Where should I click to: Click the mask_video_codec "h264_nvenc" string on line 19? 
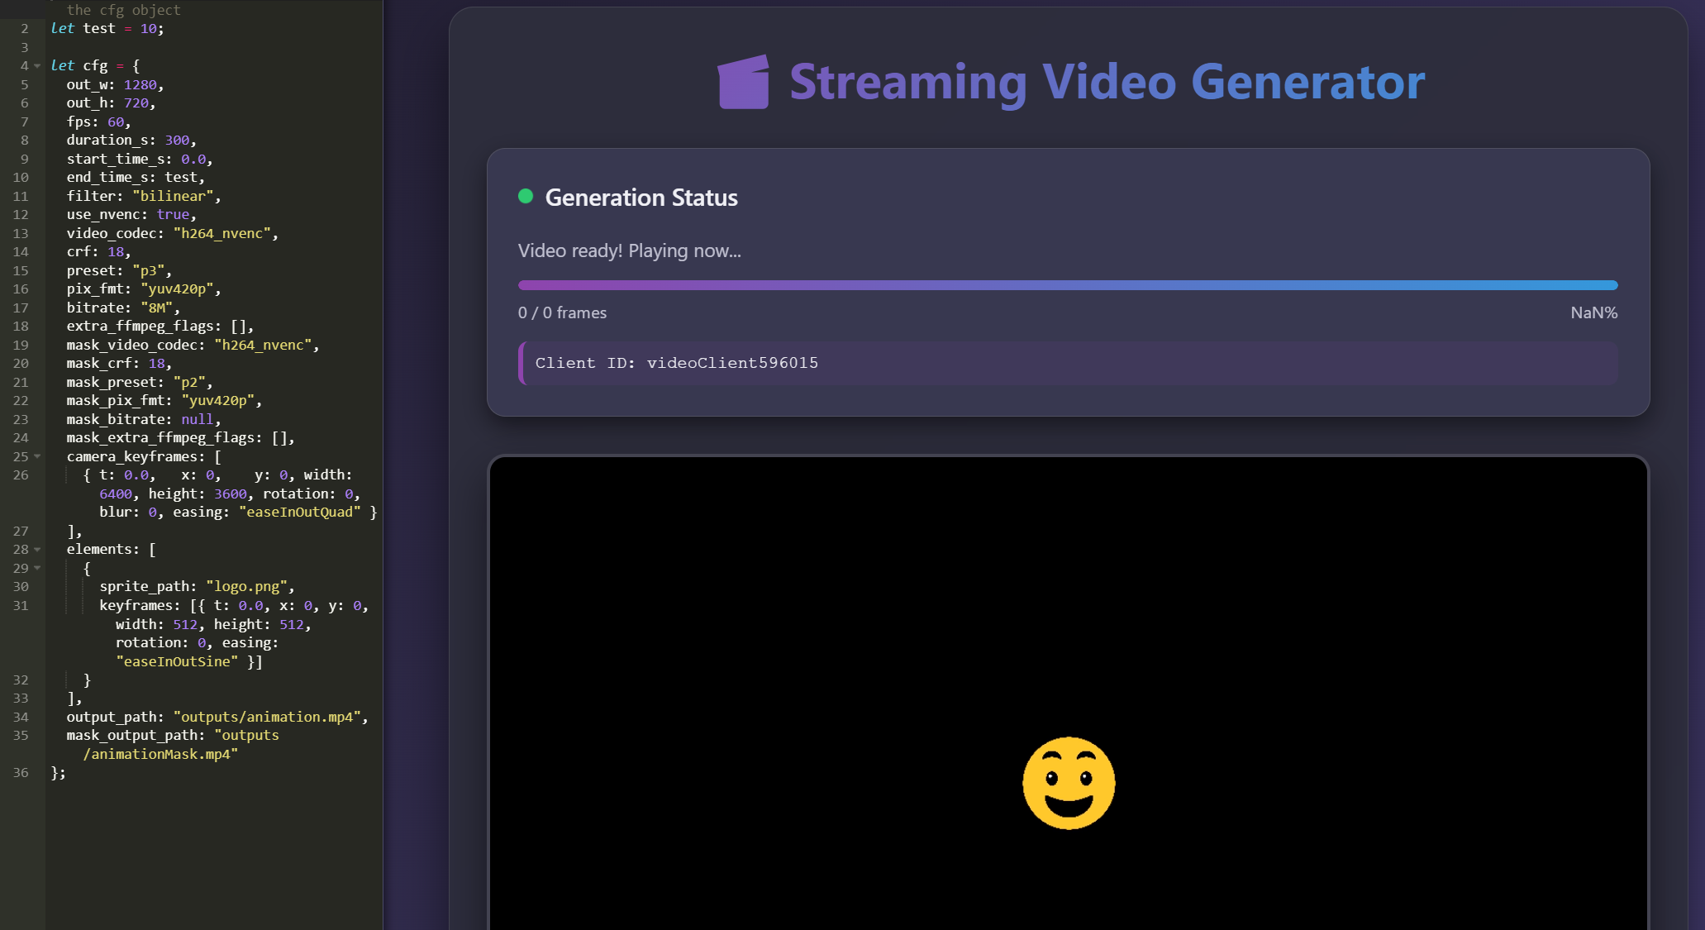263,345
